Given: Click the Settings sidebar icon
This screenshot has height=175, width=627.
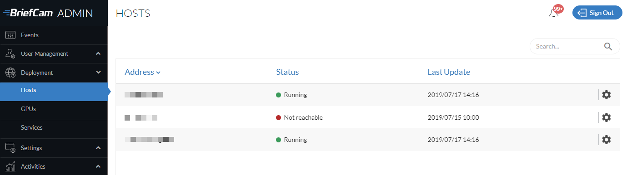Looking at the screenshot, I should point(10,148).
